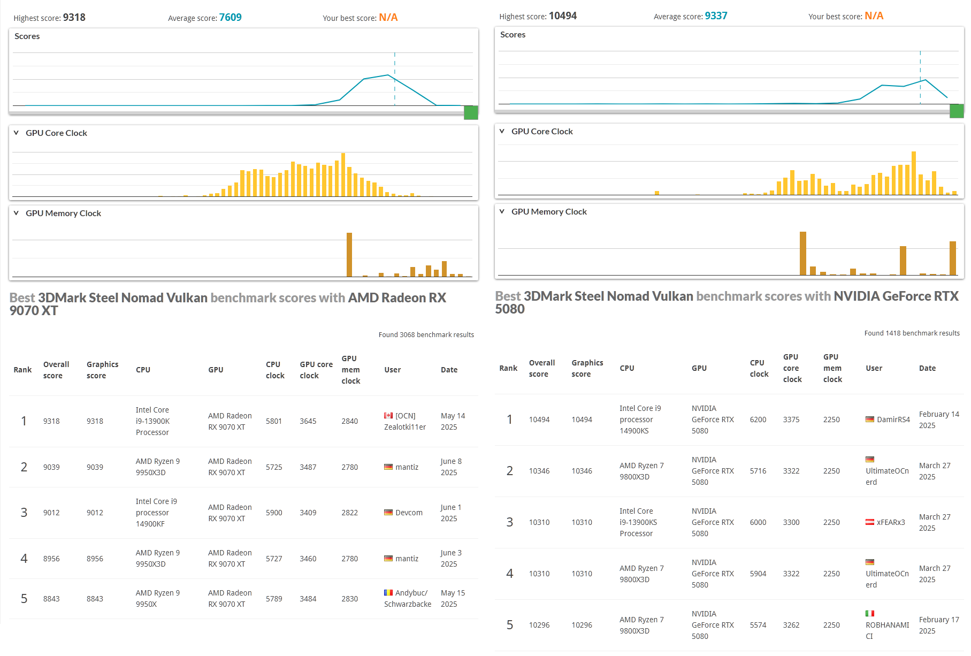Click flag above UltimateOCnerd in rank 4 row
This screenshot has width=971, height=656.
point(870,562)
